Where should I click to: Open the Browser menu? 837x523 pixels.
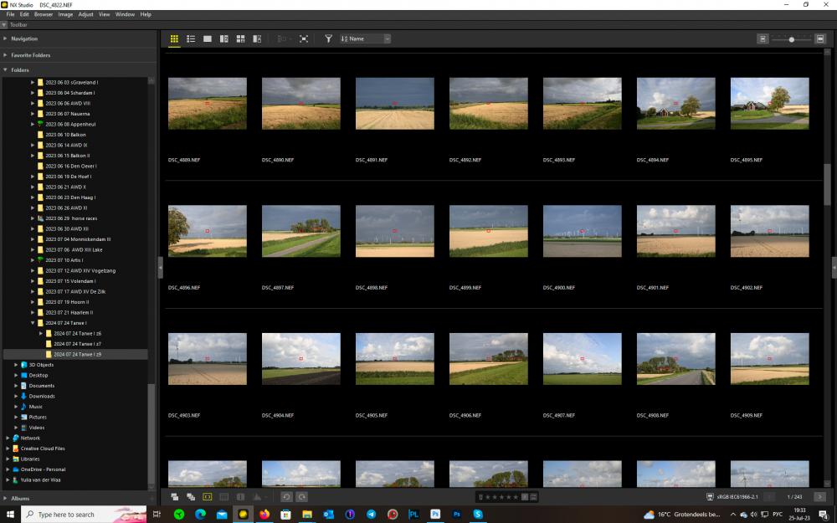point(44,14)
